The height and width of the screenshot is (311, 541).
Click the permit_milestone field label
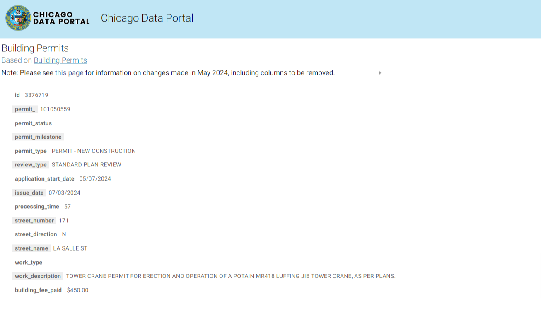(38, 137)
